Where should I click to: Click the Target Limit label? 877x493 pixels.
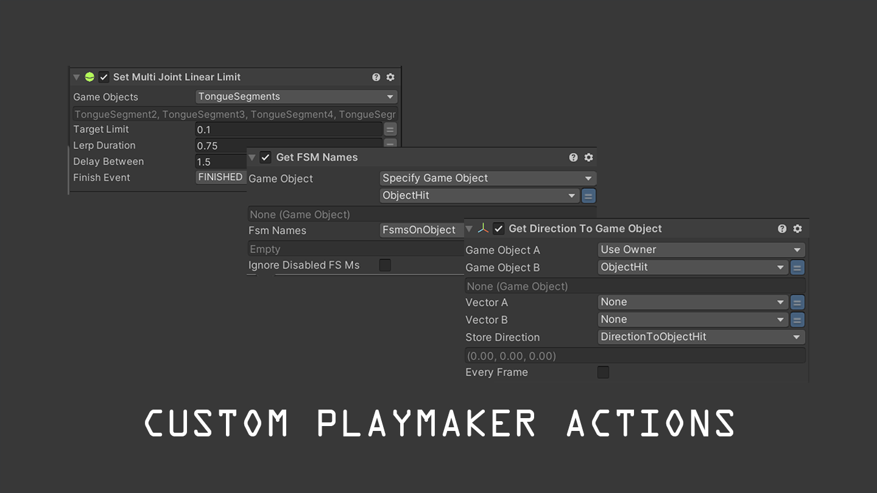coord(101,129)
